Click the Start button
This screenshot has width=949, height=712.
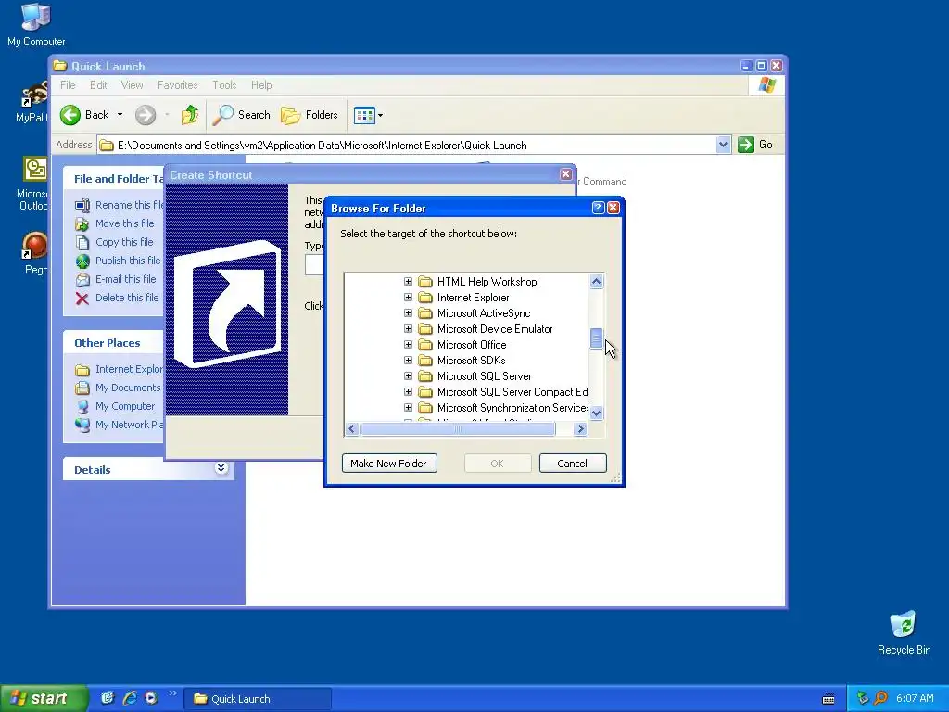44,698
